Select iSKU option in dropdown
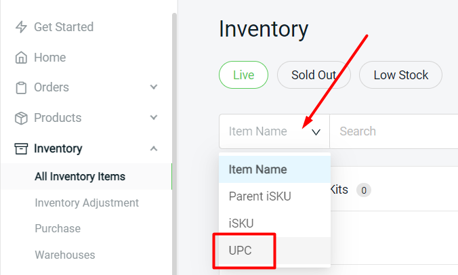 coord(274,224)
